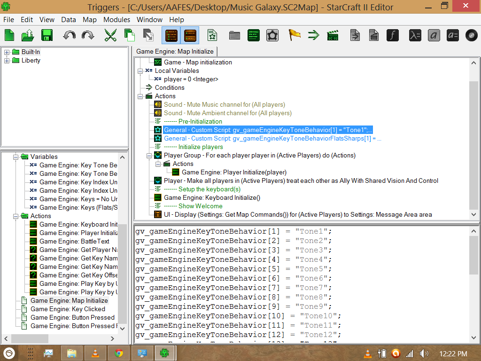
Task: Open the Data menu
Action: [x=69, y=20]
